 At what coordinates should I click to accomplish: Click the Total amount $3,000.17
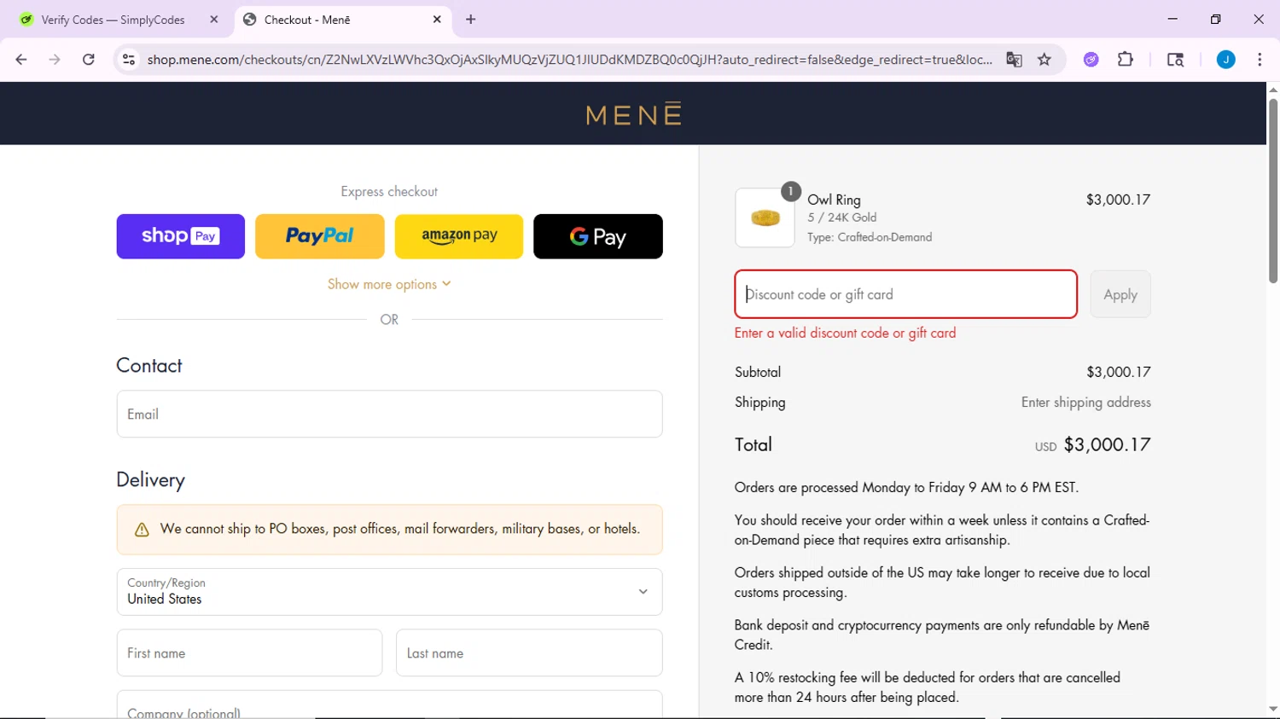point(1108,444)
